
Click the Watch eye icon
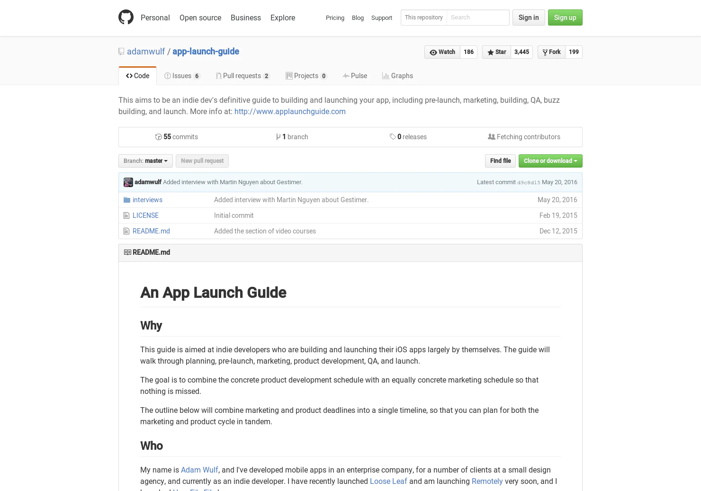[x=434, y=52]
